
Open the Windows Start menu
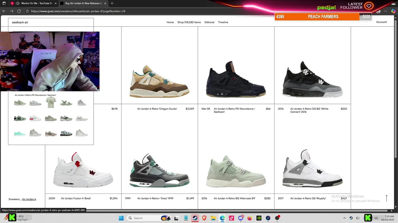121,218
